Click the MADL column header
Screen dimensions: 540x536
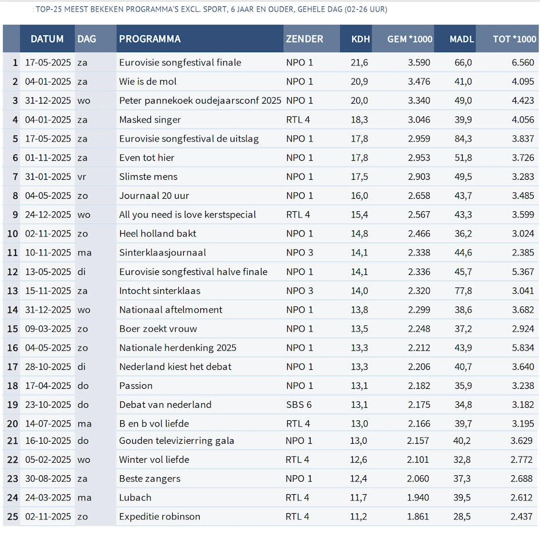pyautogui.click(x=461, y=39)
